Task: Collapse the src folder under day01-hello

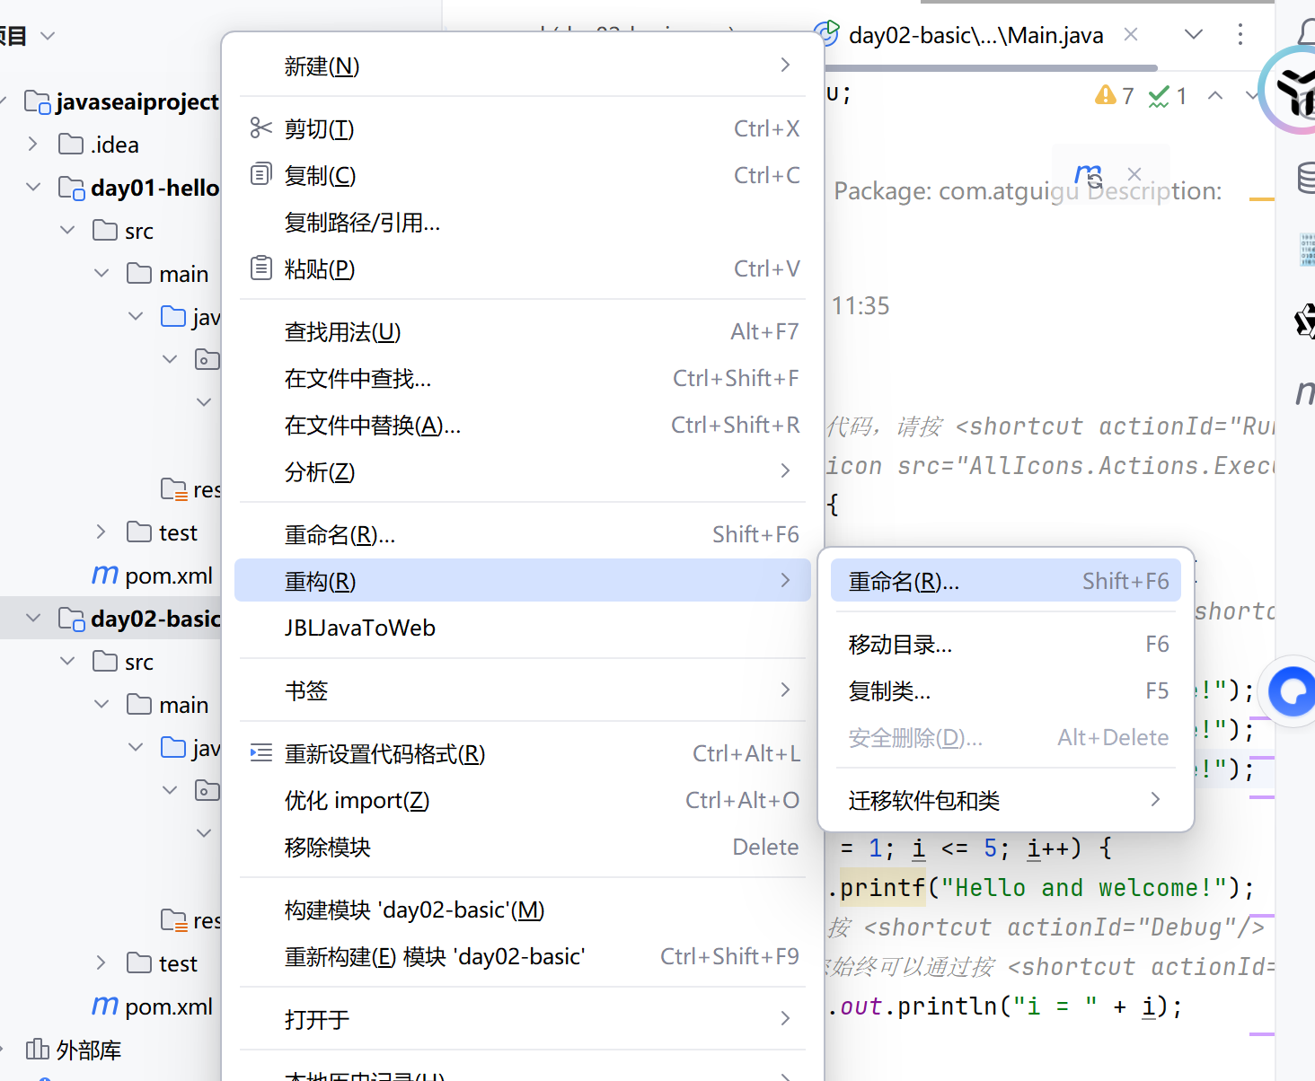Action: [67, 231]
